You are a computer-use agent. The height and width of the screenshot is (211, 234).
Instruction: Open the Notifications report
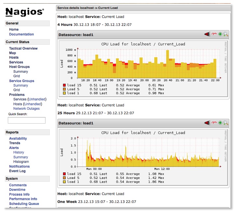pyautogui.click(x=20, y=166)
